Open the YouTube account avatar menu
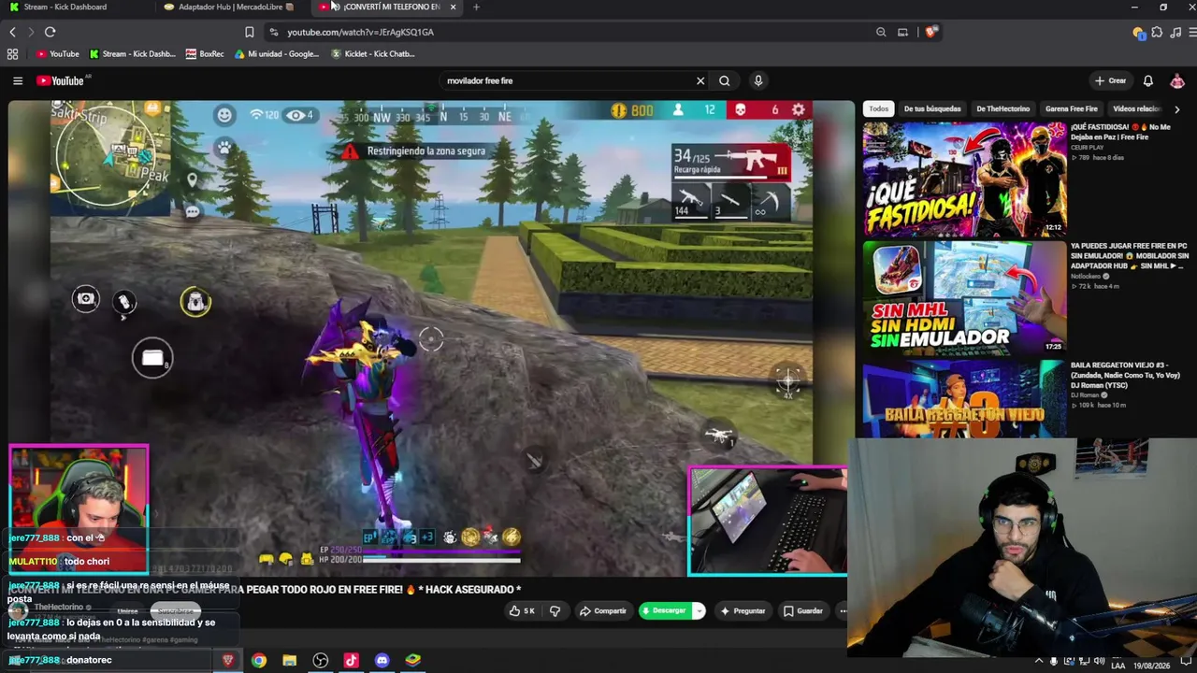Viewport: 1197px width, 673px height. coord(1177,80)
